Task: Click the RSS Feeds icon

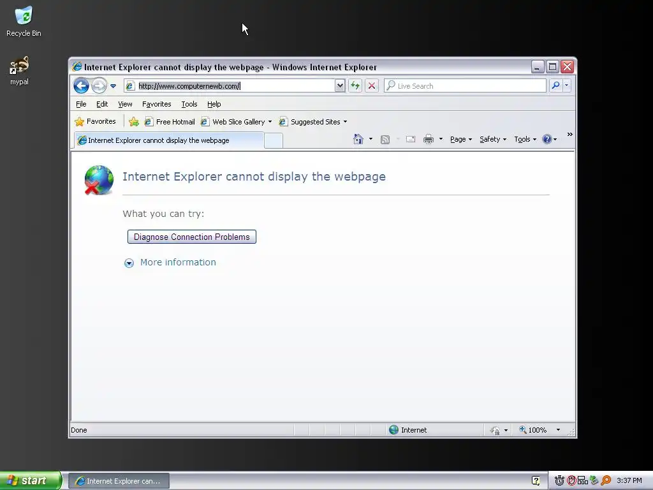Action: (385, 140)
